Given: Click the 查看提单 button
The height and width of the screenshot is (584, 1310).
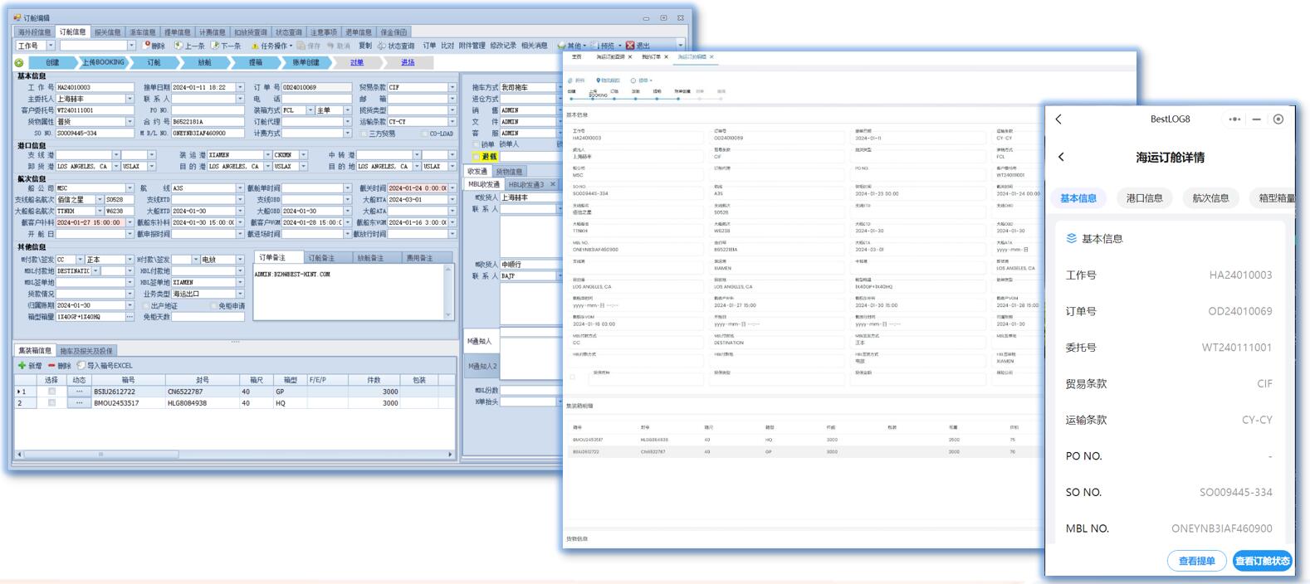Looking at the screenshot, I should 1196,561.
